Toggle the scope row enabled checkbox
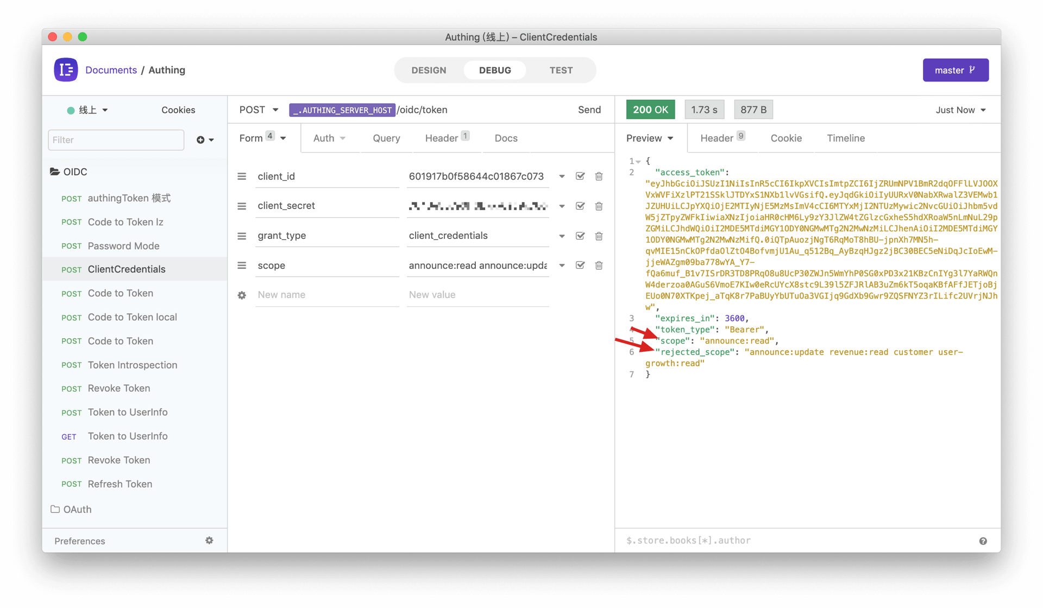This screenshot has width=1043, height=608. pos(580,265)
